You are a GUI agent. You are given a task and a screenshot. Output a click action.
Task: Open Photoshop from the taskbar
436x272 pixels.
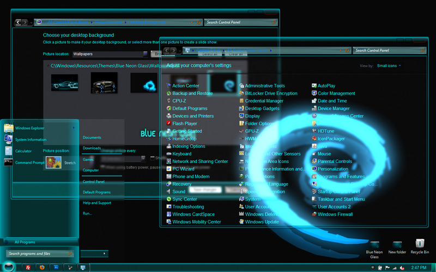pos(56,268)
